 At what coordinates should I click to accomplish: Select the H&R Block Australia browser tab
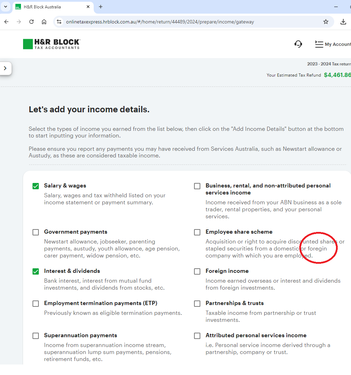[x=52, y=7]
